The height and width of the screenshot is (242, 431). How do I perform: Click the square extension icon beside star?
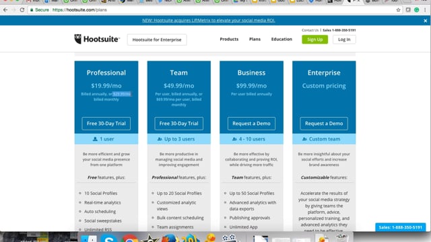408,10
